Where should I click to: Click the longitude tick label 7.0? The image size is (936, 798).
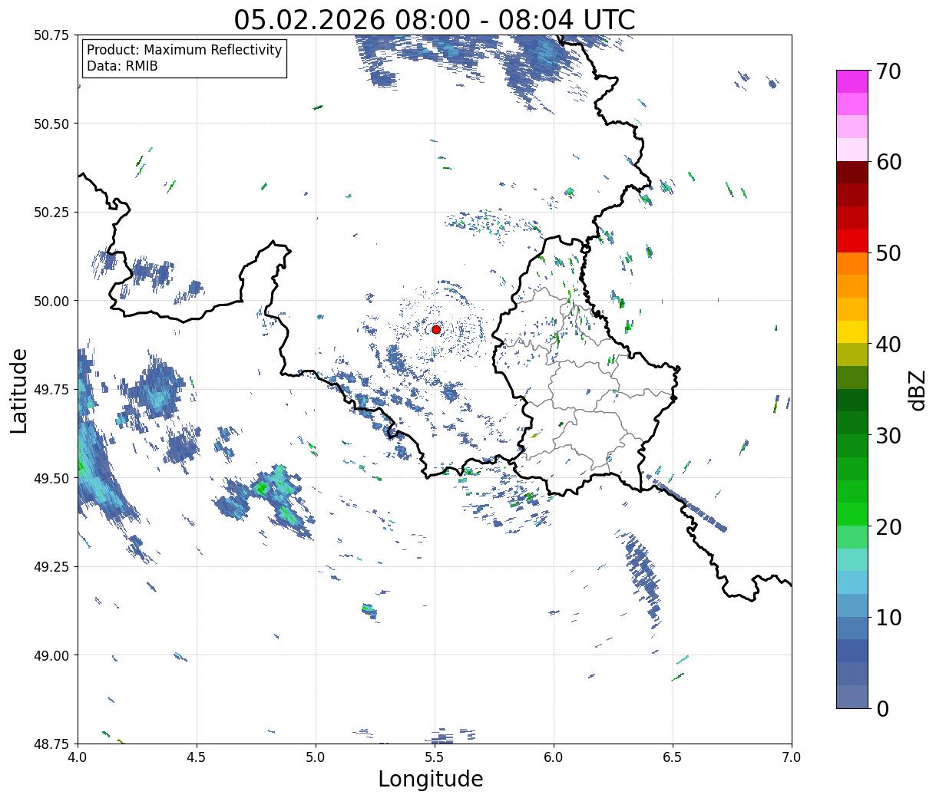792,757
